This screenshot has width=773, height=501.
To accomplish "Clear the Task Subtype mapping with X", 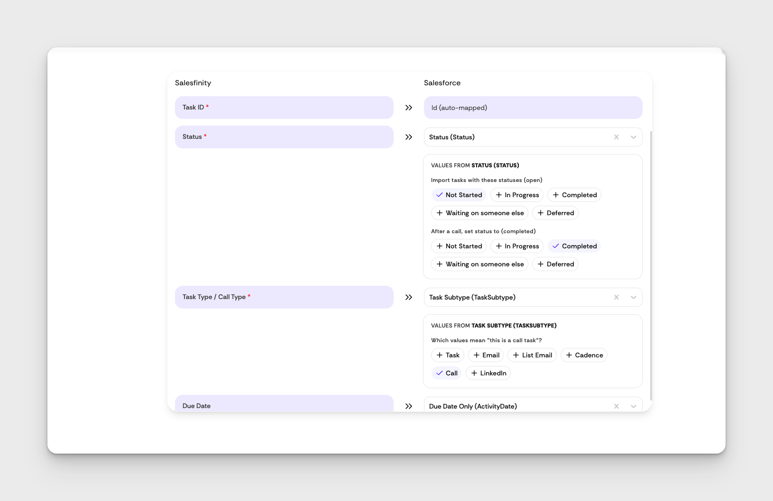I will pos(617,297).
